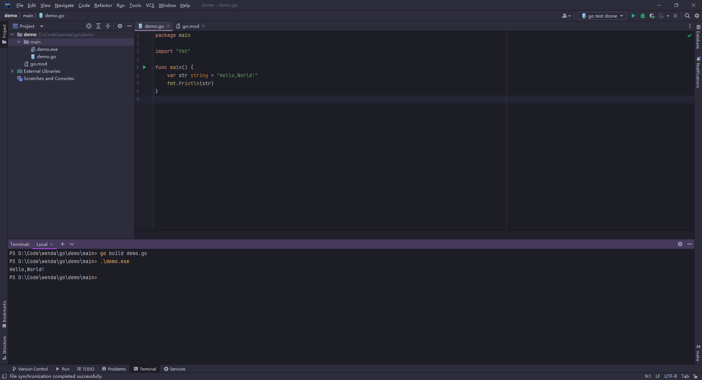Image resolution: width=702 pixels, height=380 pixels.
Task: Click Collapse All in Project panel
Action: 108,26
